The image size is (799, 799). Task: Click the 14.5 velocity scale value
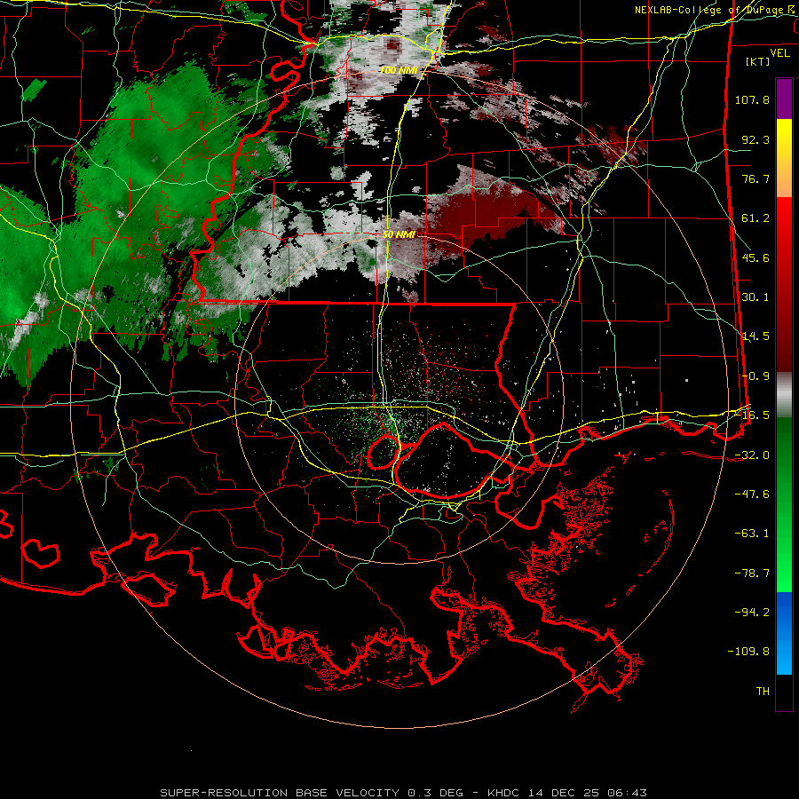pos(755,336)
